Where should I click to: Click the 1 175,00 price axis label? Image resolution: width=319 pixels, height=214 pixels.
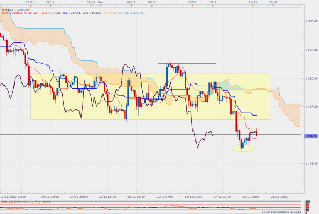pos(311,163)
